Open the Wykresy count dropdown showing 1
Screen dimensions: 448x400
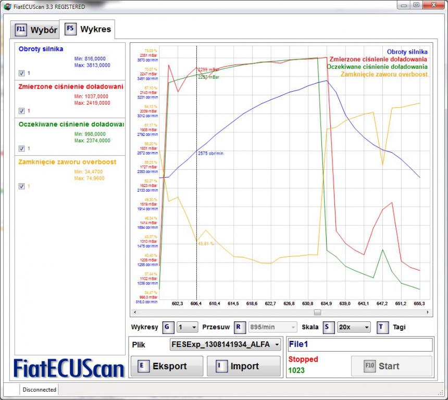coord(188,327)
